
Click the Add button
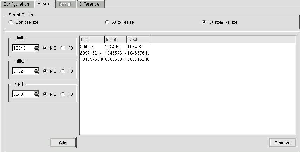pyautogui.click(x=62, y=143)
